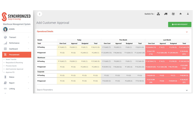Open the user profile icon
Screen dimensions: 193x115
pos(188,14)
